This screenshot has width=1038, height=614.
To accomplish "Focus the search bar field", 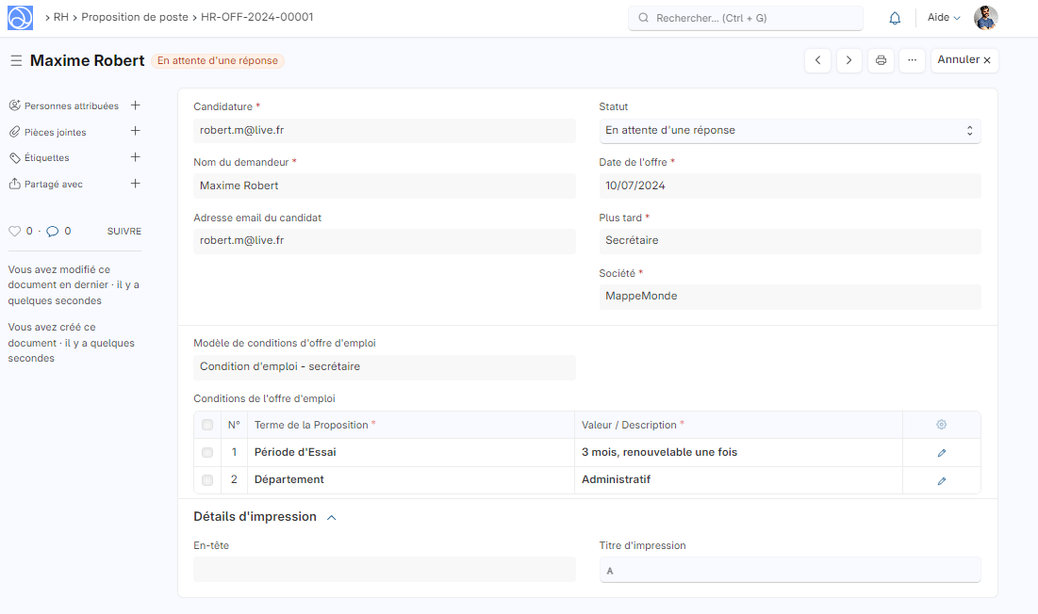I will 746,18.
